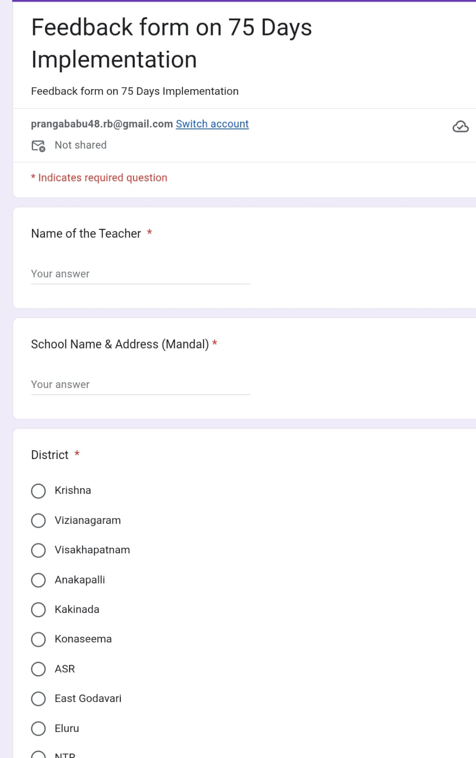Choose Konaseema radio button
Image resolution: width=476 pixels, height=758 pixels.
pos(38,640)
